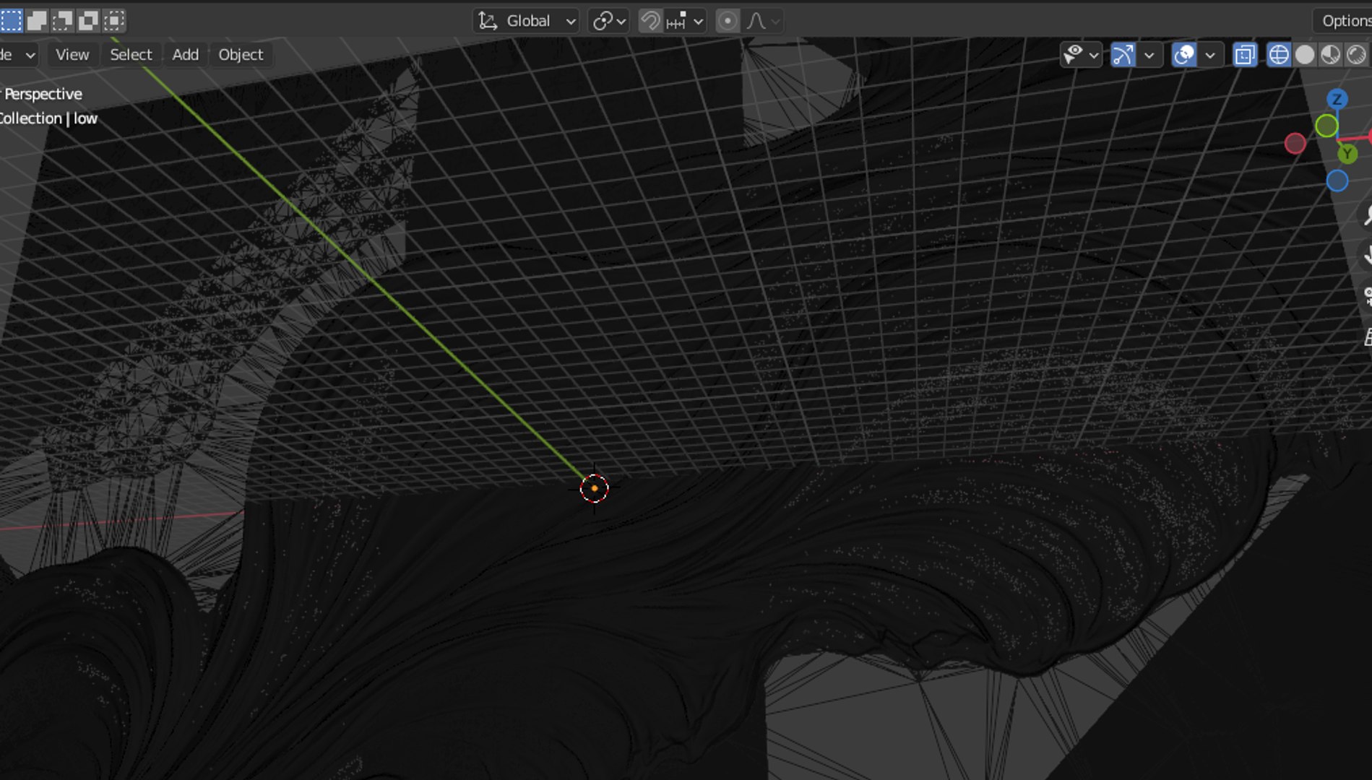The width and height of the screenshot is (1372, 780).
Task: Toggle proportional editing
Action: (728, 21)
